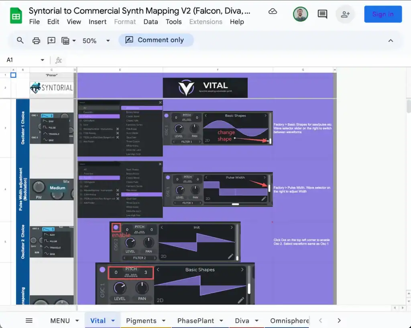411x328 pixels.
Task: Open the comment history icon
Action: click(322, 14)
